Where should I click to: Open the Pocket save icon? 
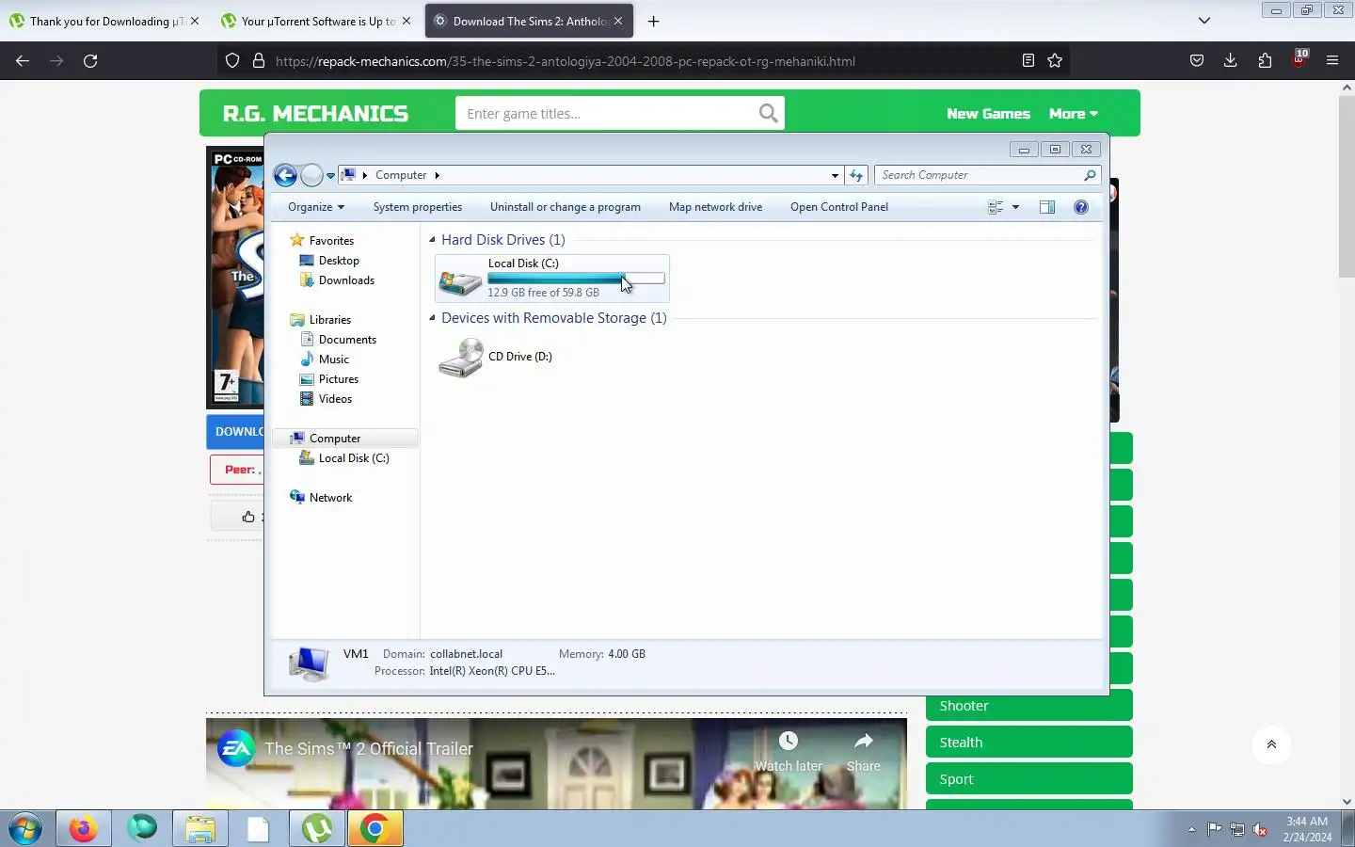click(x=1197, y=61)
